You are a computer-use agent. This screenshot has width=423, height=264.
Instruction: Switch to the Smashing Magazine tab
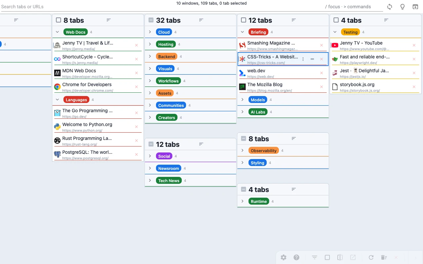271,43
